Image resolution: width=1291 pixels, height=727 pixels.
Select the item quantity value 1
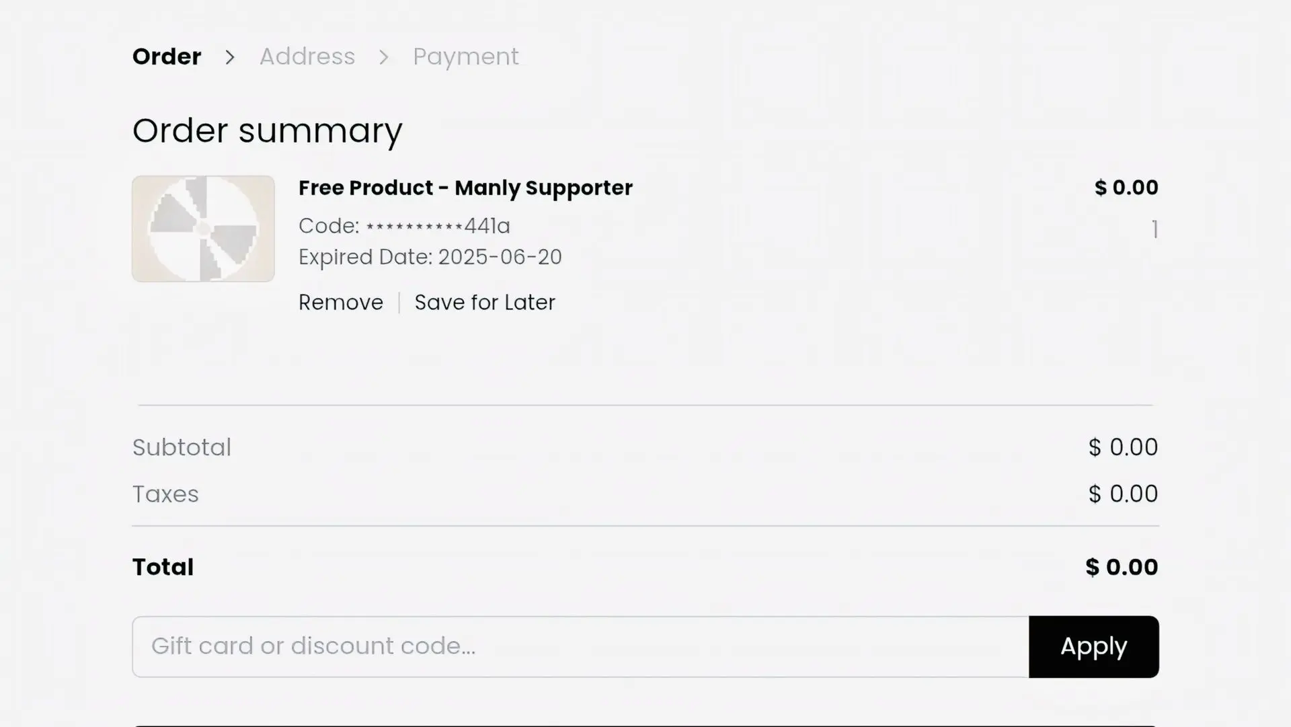pos(1155,230)
